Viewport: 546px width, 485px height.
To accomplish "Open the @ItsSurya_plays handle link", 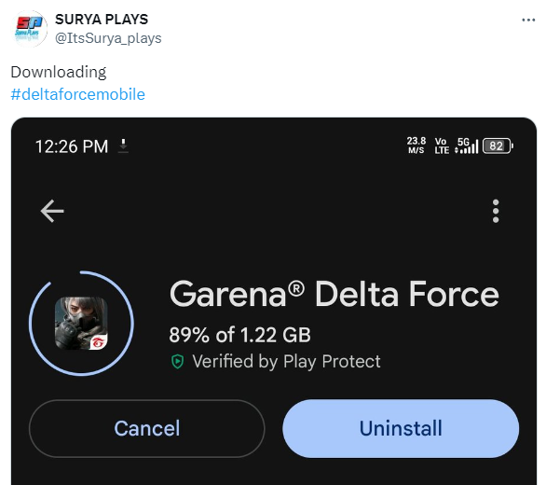I will tap(108, 38).
